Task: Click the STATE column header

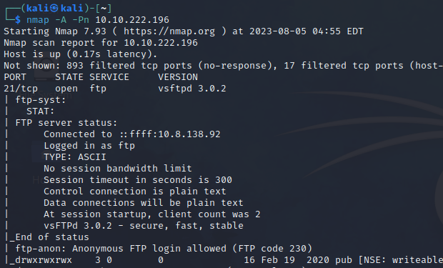Action: point(69,77)
